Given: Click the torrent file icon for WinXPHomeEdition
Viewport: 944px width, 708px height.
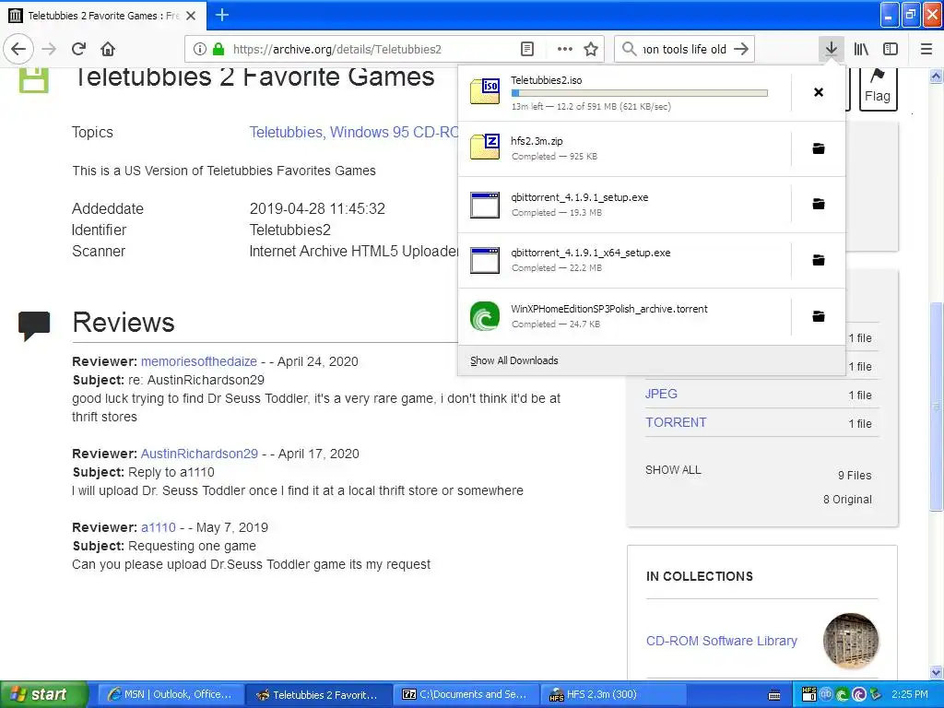Looking at the screenshot, I should 485,316.
